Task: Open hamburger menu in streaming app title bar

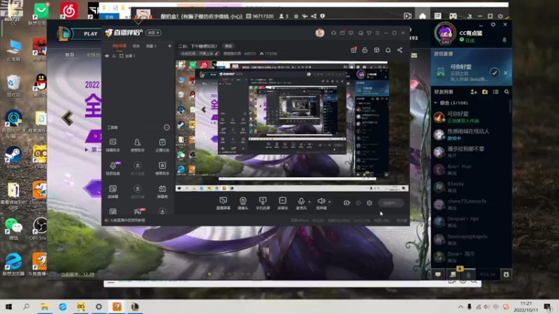Action: 377,33
